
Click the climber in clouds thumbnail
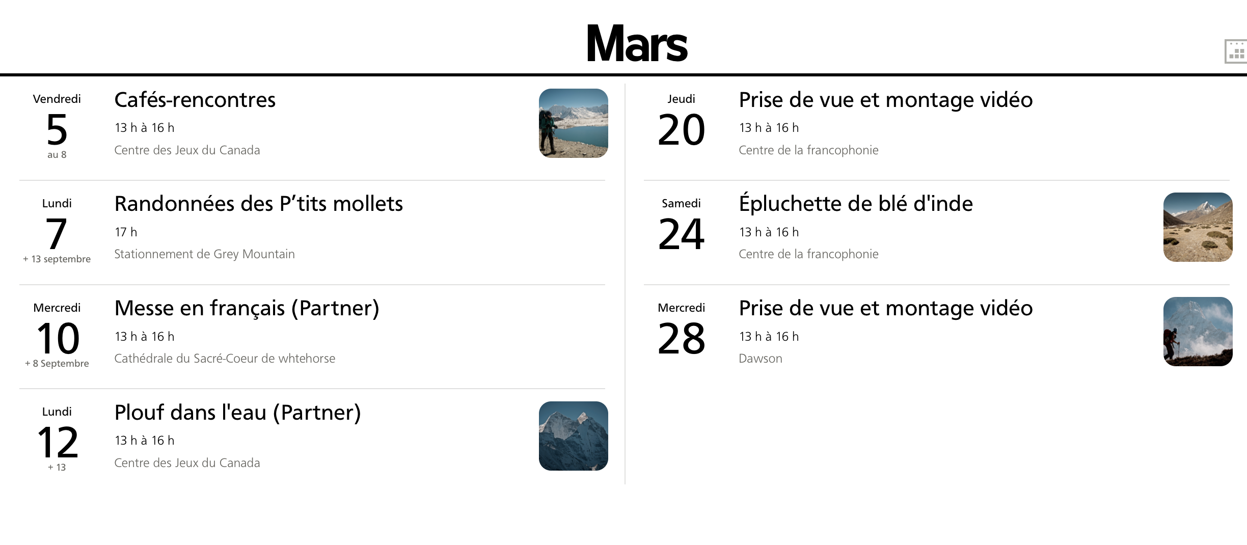pyautogui.click(x=1198, y=332)
